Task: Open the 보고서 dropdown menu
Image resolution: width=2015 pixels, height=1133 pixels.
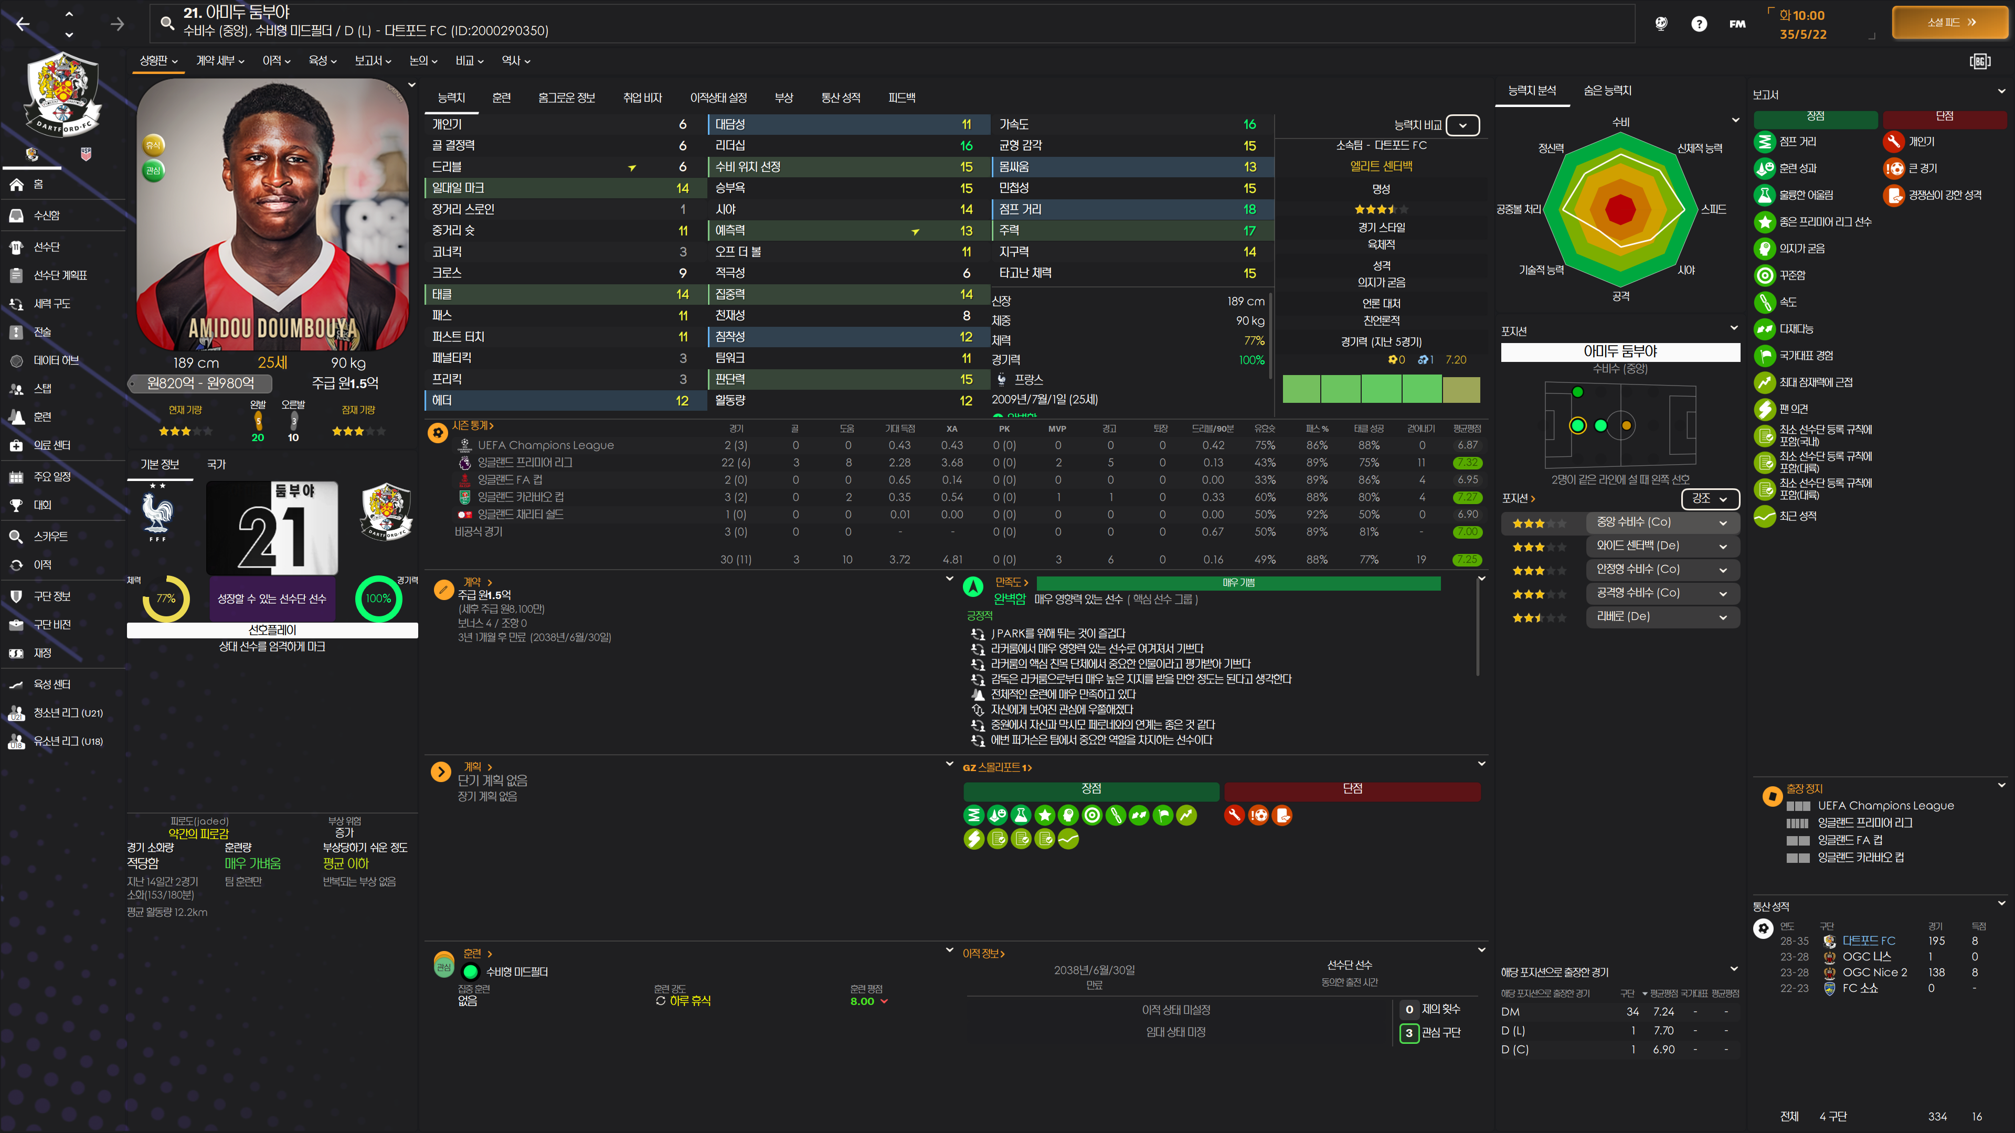Action: [373, 60]
